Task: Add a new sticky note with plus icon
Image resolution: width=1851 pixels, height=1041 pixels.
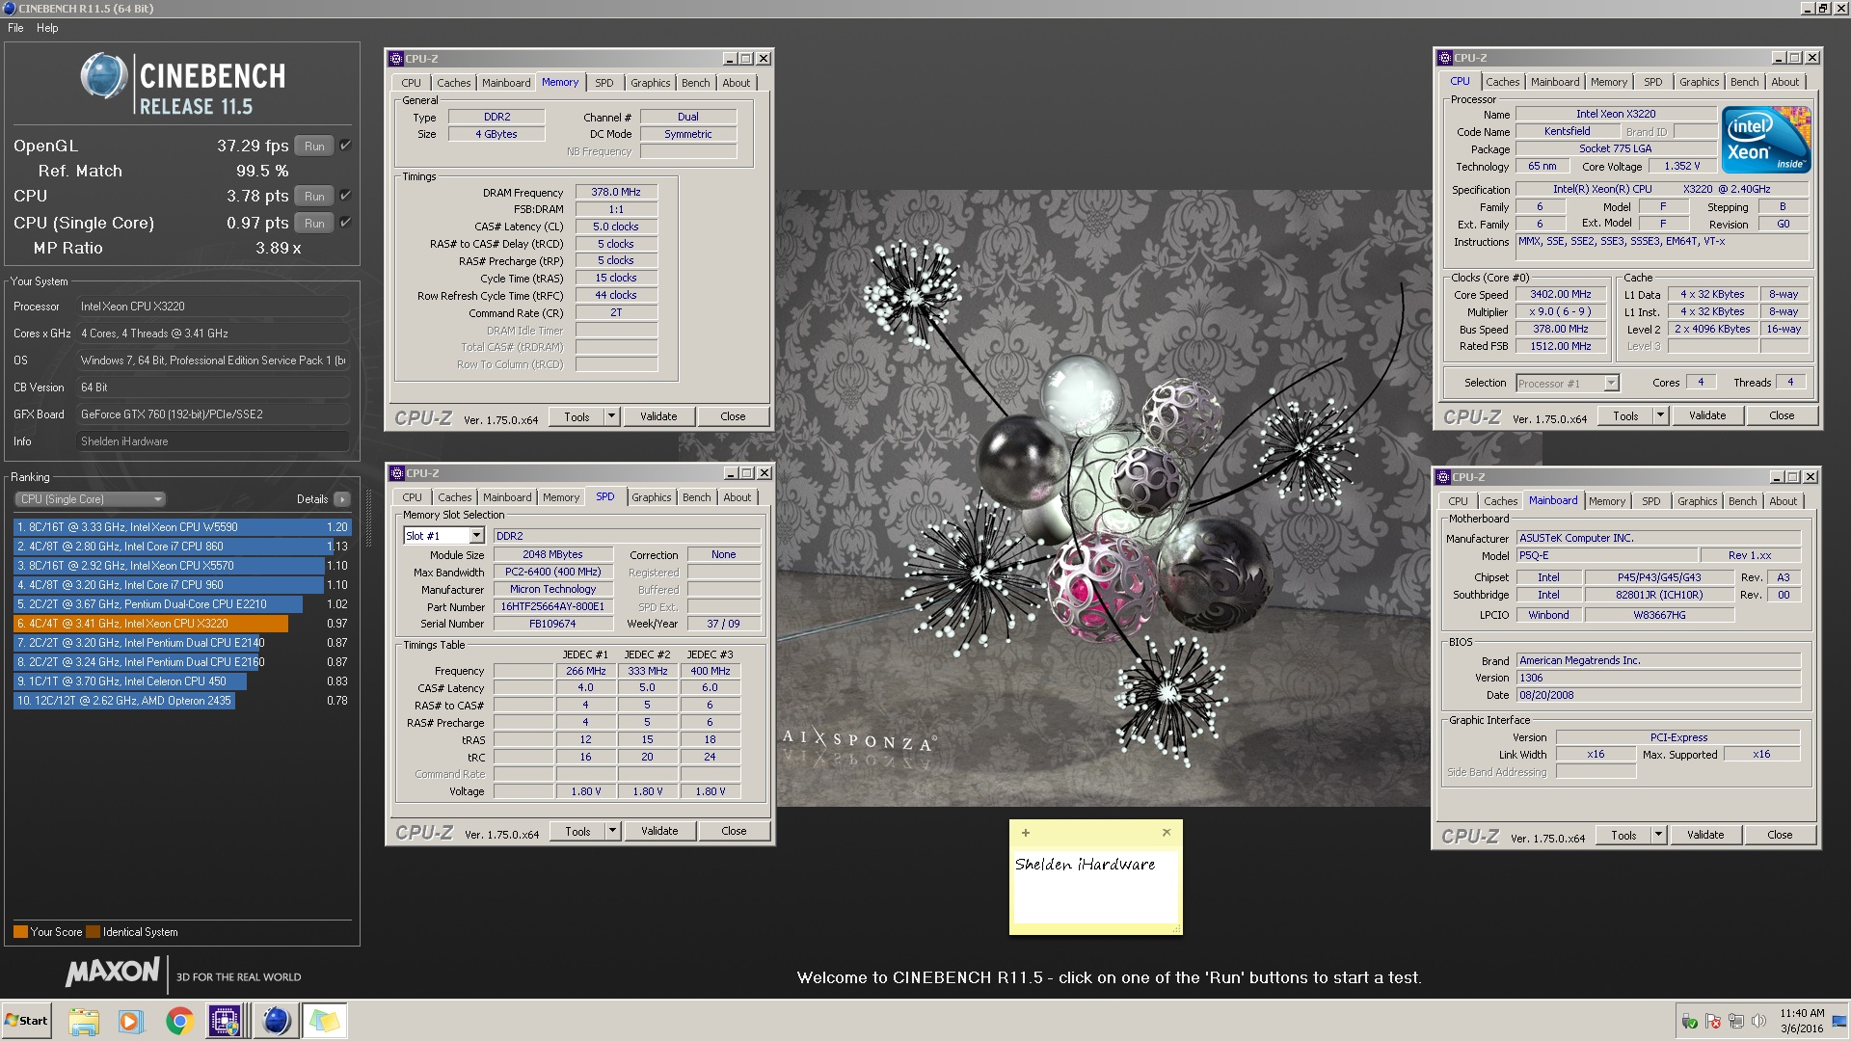Action: (1026, 833)
